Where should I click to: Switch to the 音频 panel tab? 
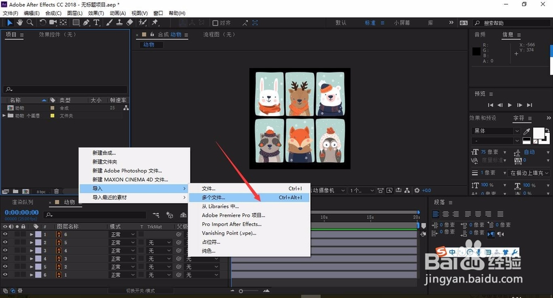pos(480,34)
